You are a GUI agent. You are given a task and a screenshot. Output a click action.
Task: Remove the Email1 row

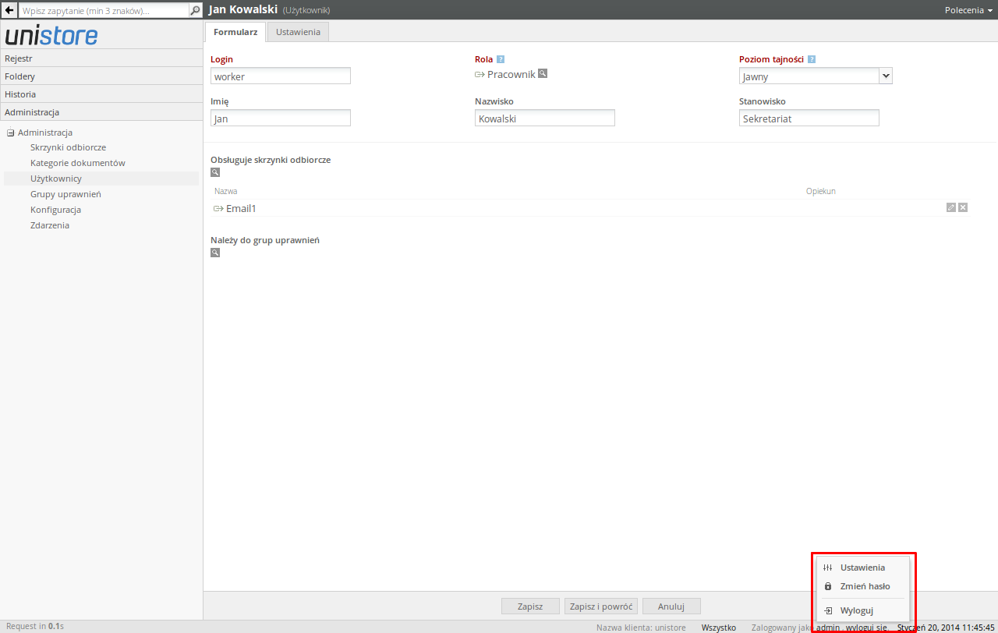pyautogui.click(x=963, y=207)
